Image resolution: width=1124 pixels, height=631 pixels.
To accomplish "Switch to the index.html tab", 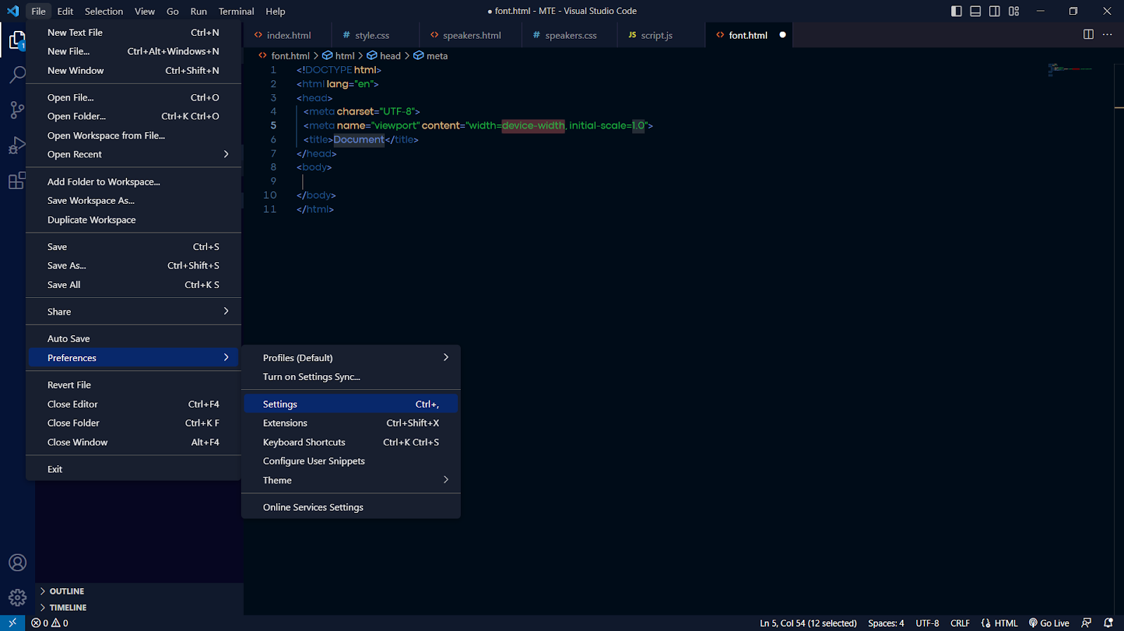I will (x=287, y=35).
